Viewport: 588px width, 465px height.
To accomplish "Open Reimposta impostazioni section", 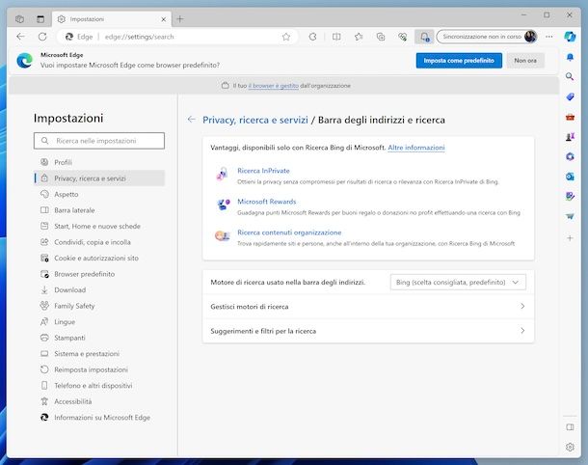I will coord(99,369).
